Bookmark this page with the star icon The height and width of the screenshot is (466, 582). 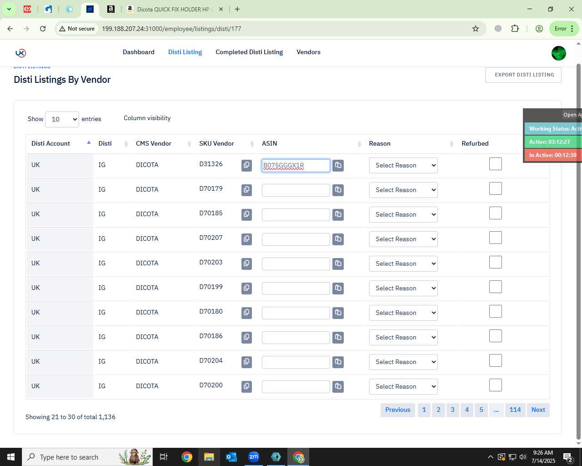[x=476, y=29]
